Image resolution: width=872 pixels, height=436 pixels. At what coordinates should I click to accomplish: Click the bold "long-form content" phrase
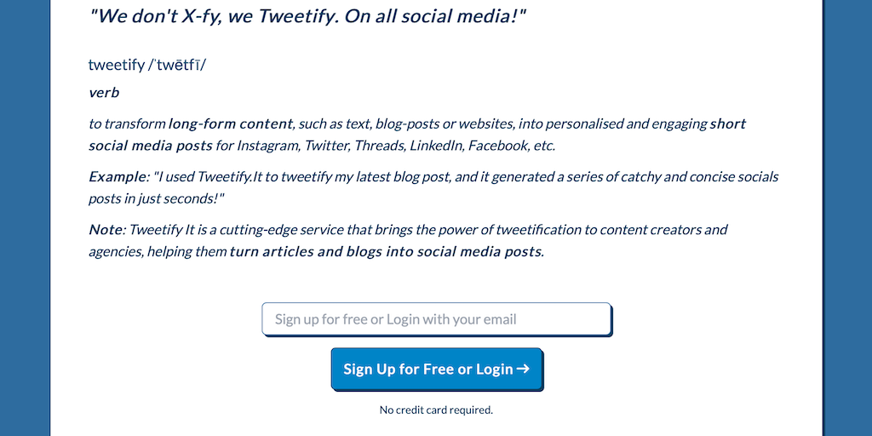[231, 123]
